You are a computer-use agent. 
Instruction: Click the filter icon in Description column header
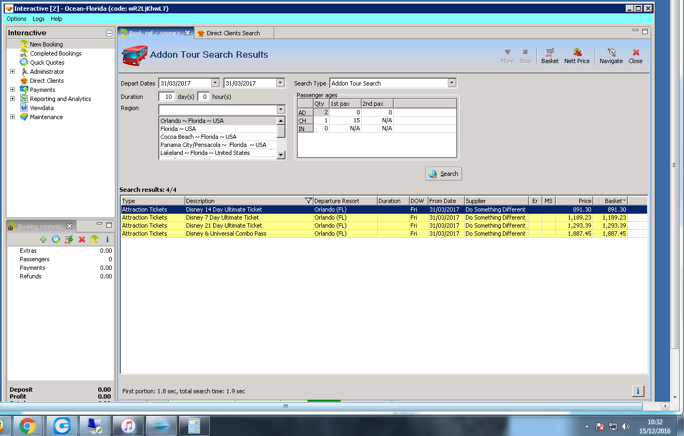click(308, 201)
